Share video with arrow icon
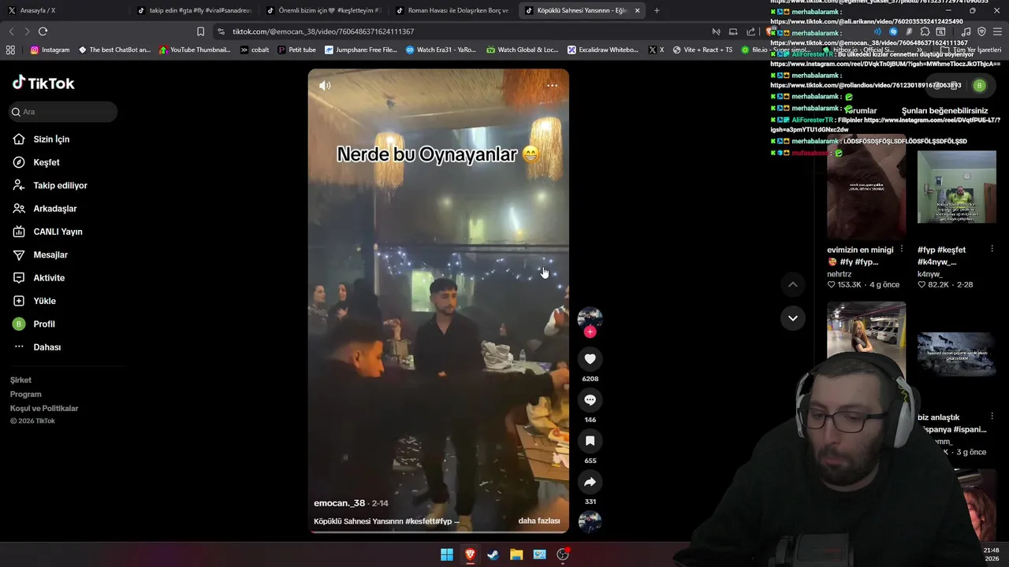 coord(590,482)
